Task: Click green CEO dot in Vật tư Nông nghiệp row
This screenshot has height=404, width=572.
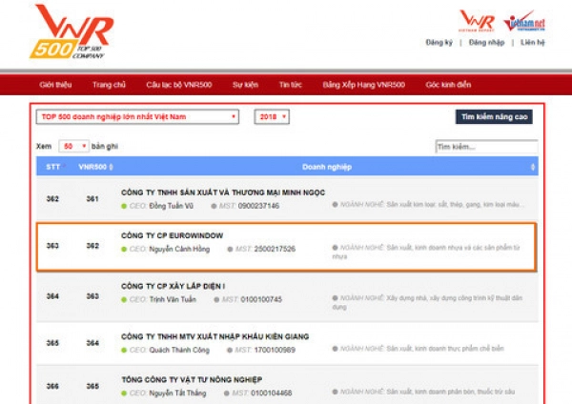Action: (x=124, y=394)
